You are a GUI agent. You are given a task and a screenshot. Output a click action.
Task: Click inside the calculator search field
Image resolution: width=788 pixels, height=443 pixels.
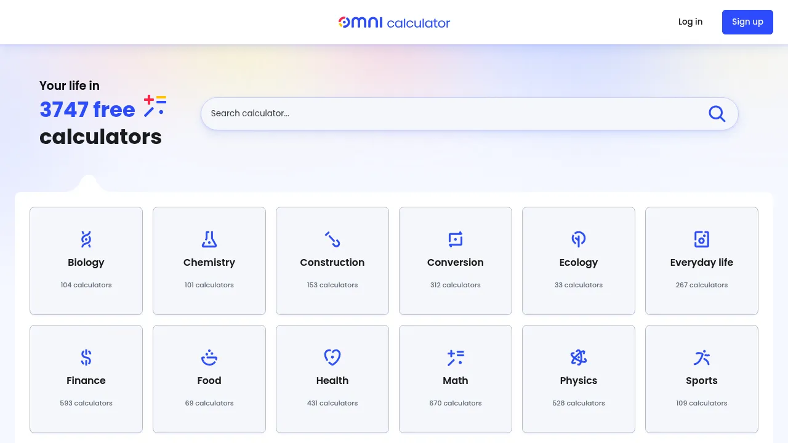click(431, 113)
